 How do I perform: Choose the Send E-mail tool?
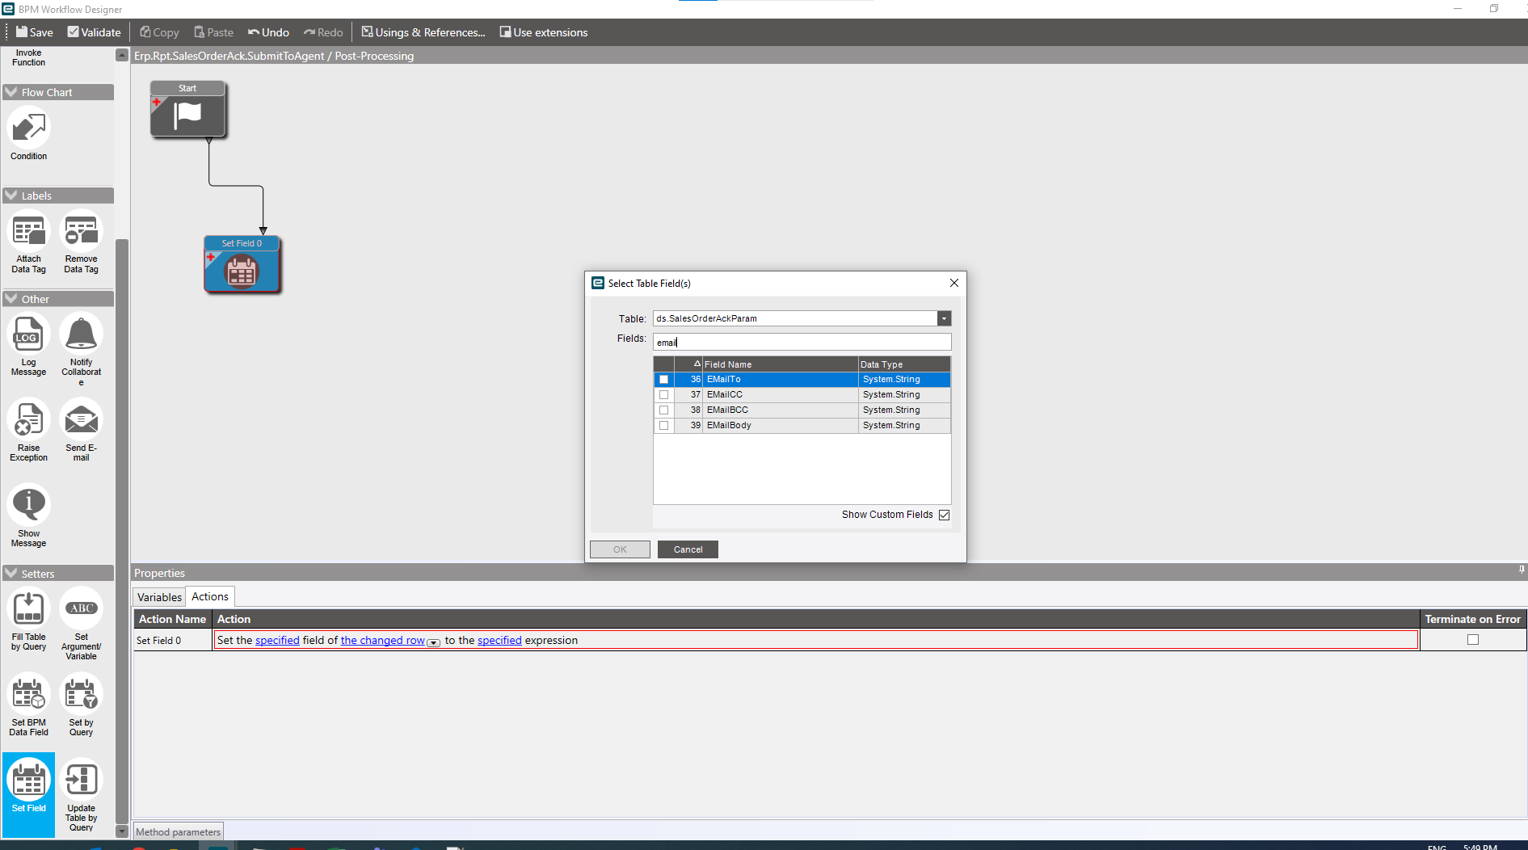click(82, 431)
